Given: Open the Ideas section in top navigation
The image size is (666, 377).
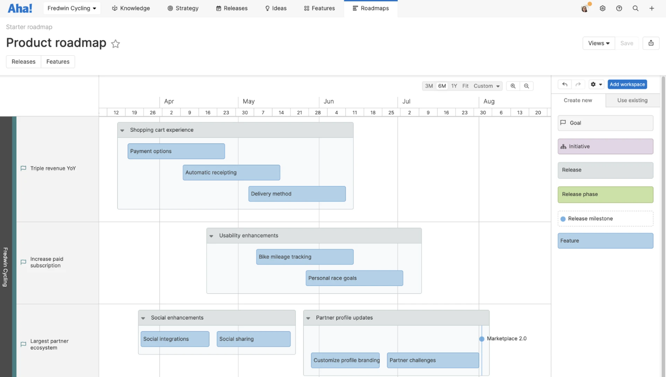Looking at the screenshot, I should coord(276,8).
